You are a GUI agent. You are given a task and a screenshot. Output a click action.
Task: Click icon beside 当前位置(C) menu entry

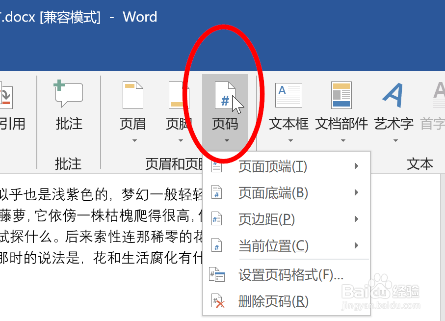point(216,245)
